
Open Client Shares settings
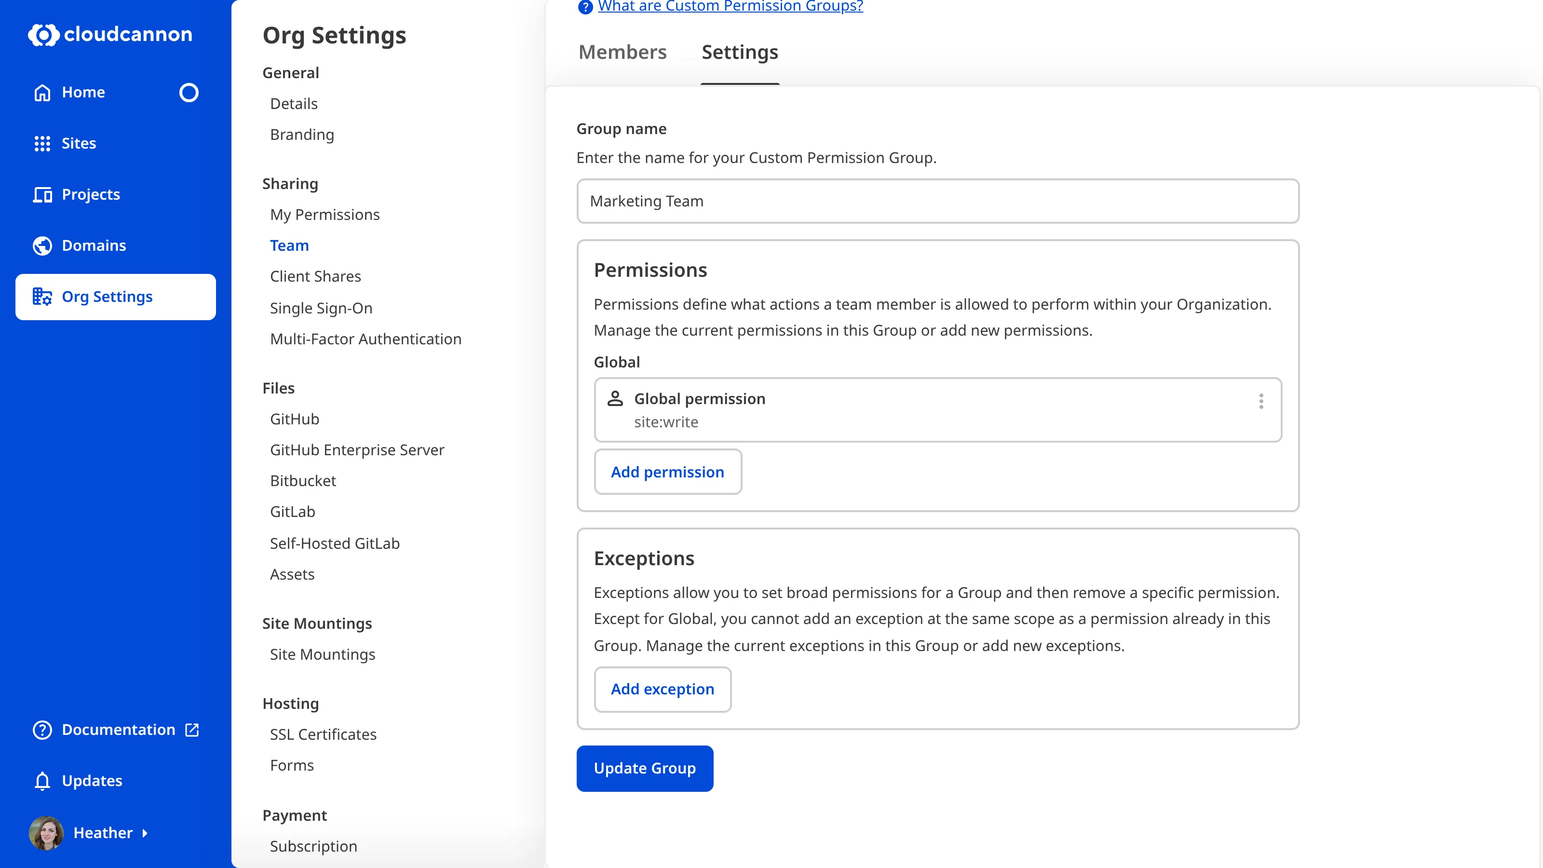[x=315, y=276]
